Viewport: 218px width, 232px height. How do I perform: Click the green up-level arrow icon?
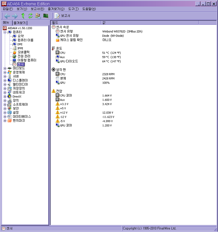point(23,16)
